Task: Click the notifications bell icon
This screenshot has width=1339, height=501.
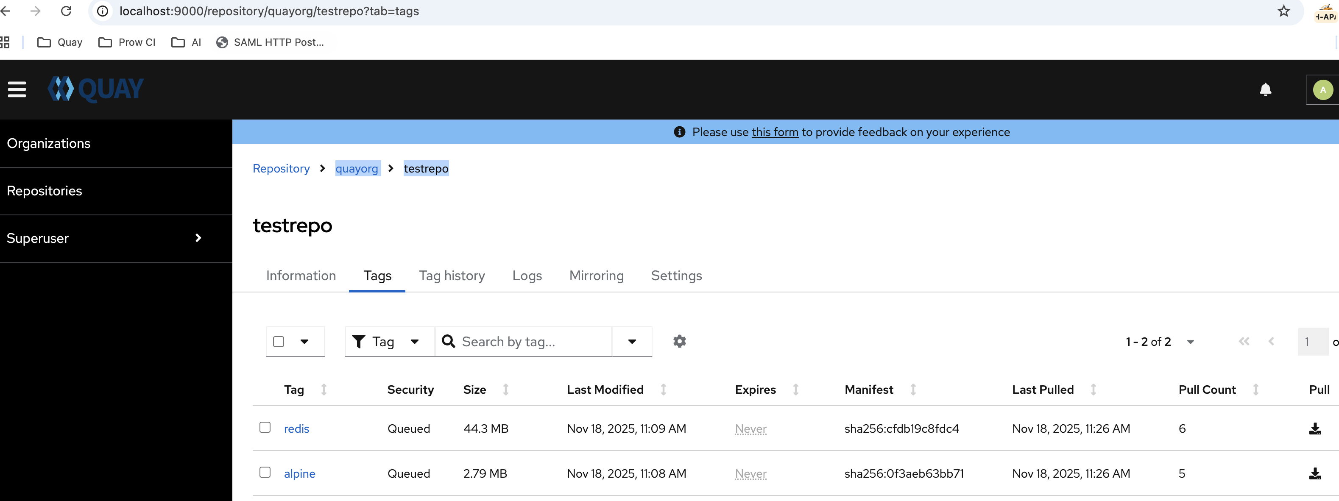Action: tap(1265, 90)
